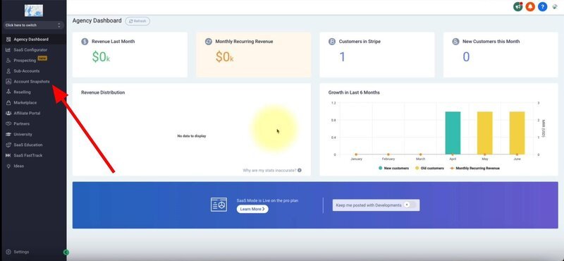Click the agency logo thumbnail
Screen dimensions: 564x261
33,11
